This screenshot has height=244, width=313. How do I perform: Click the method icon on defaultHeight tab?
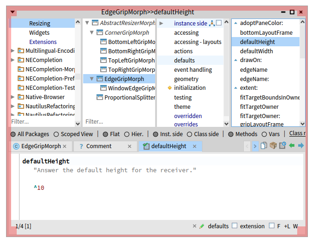pos(146,146)
